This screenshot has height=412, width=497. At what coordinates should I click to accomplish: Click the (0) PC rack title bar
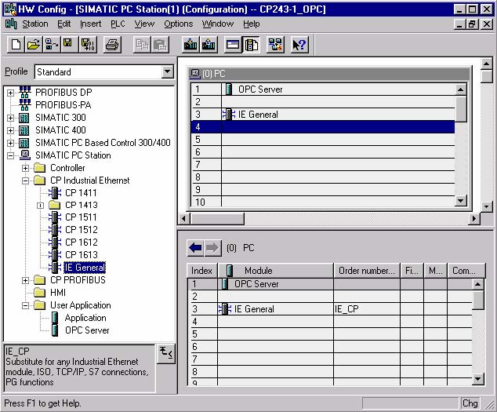coord(329,74)
